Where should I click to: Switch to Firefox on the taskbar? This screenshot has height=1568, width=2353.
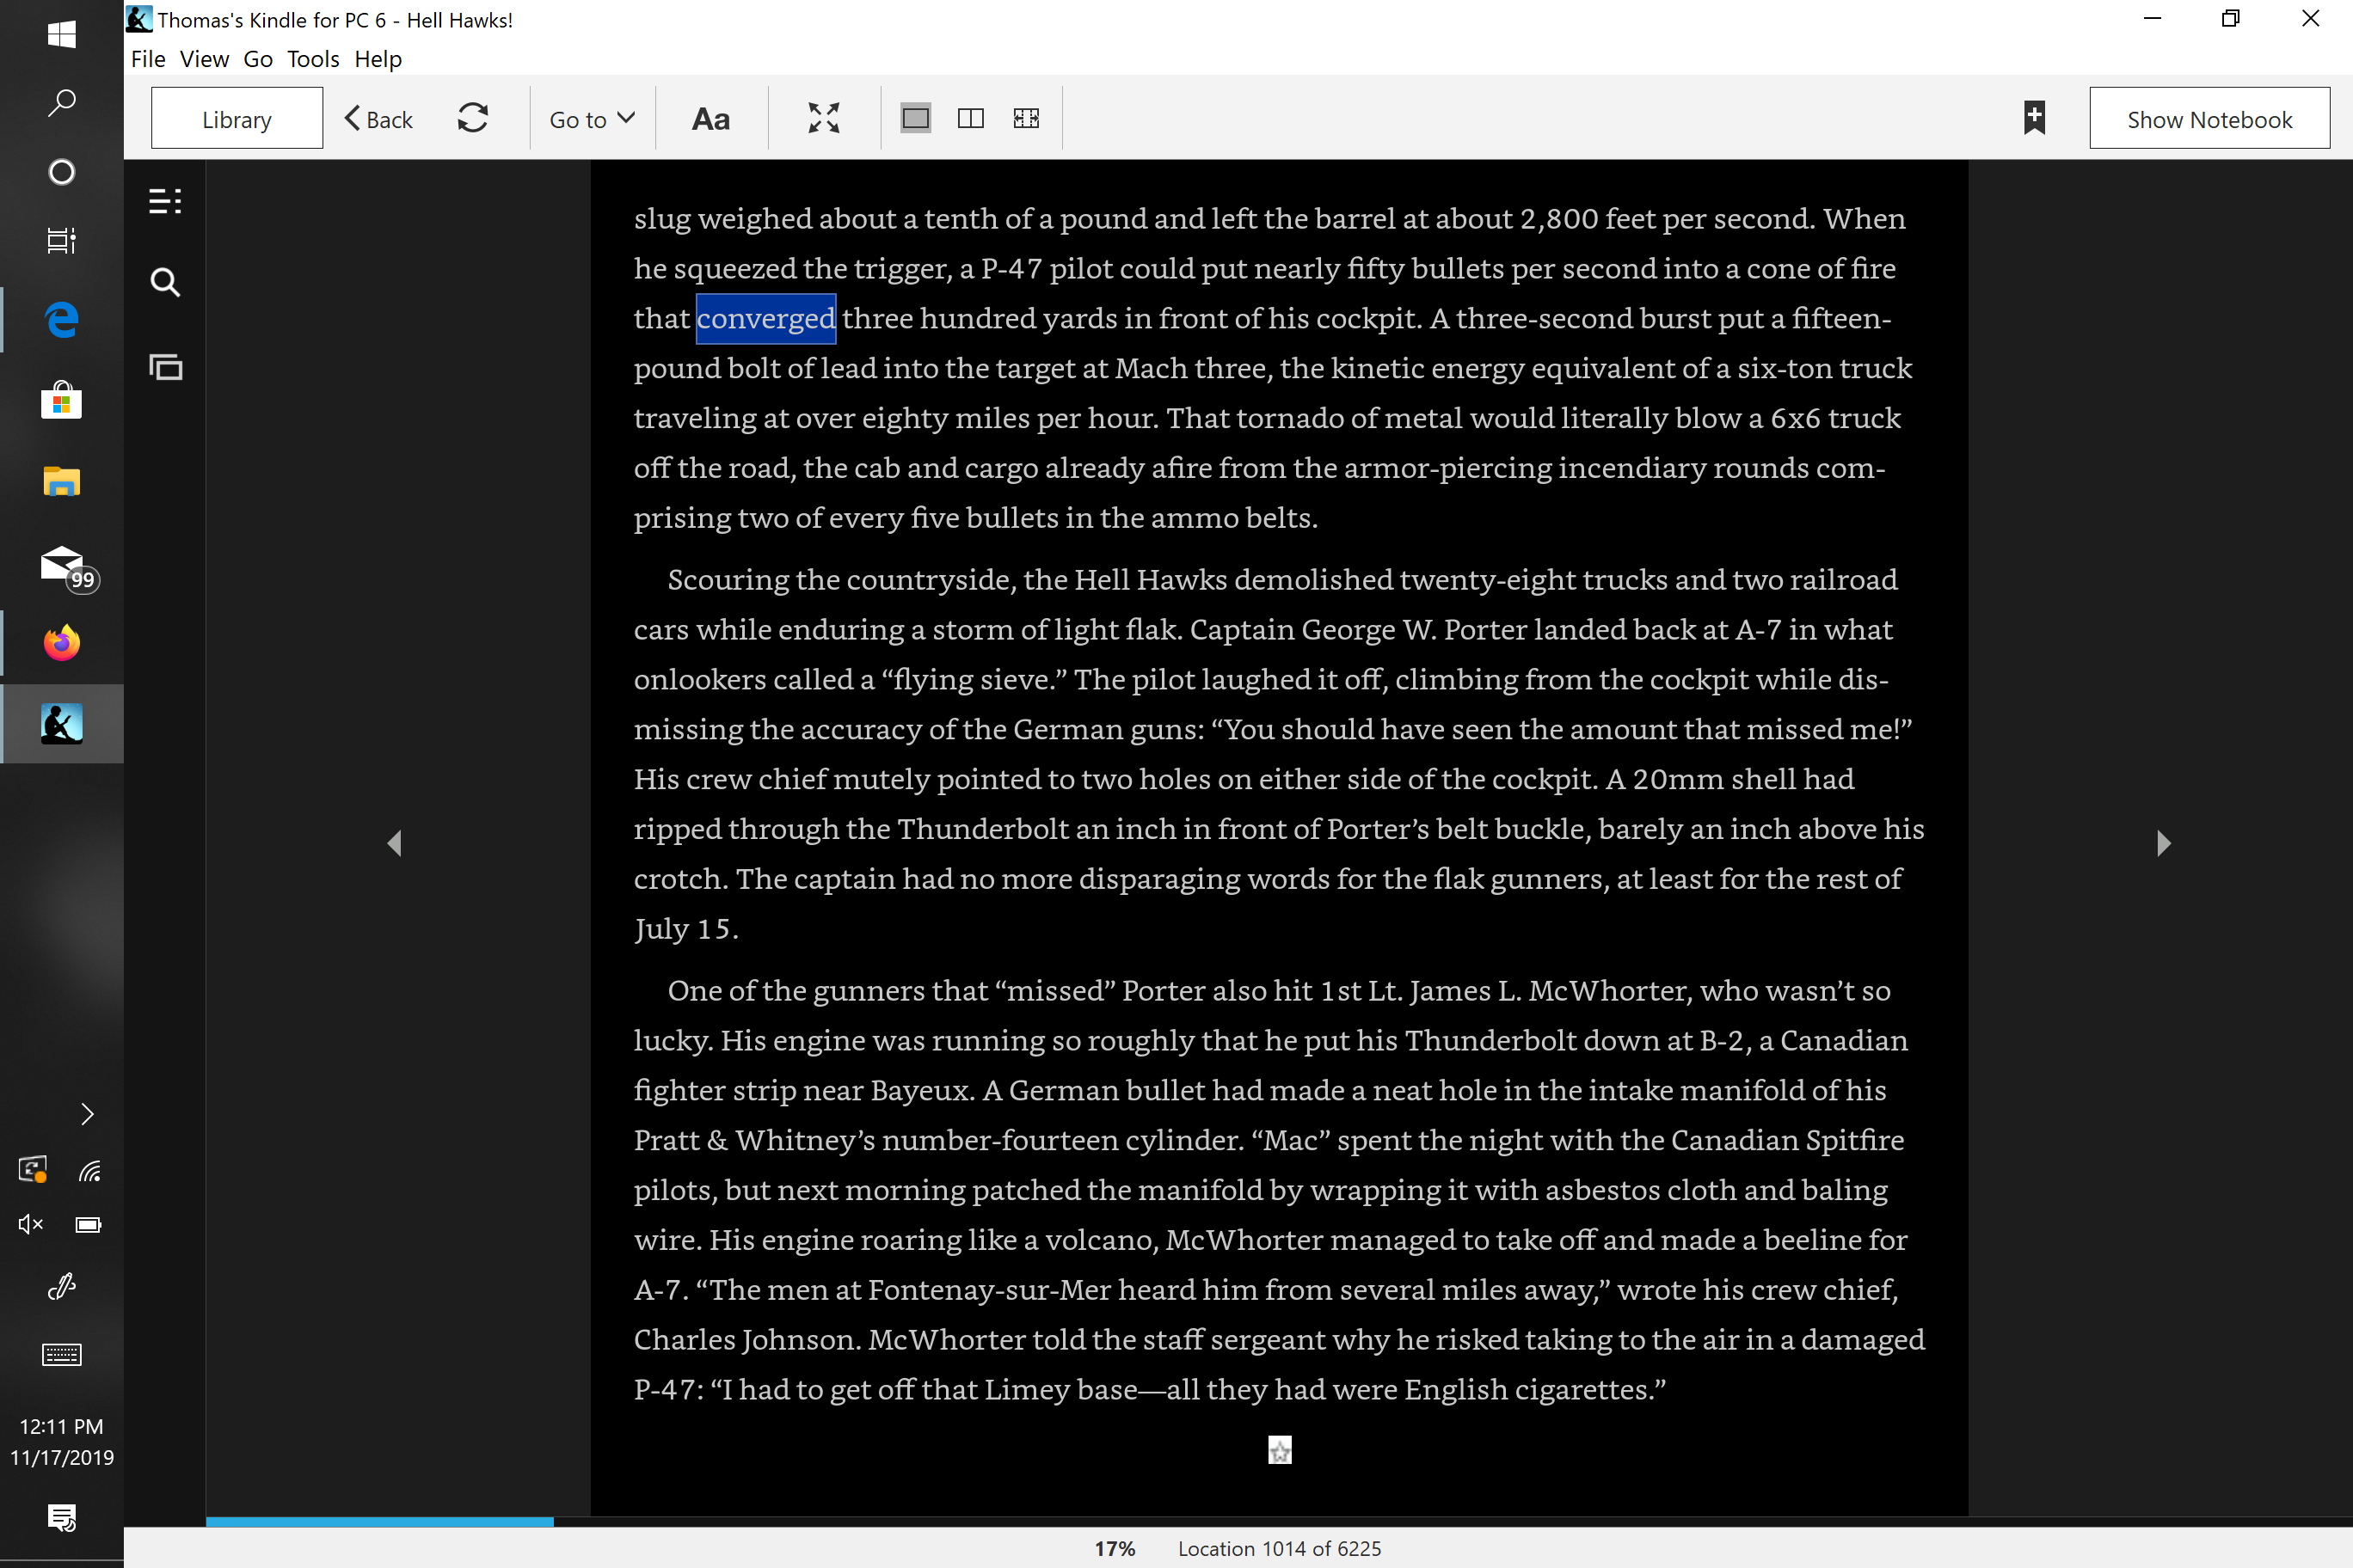(61, 642)
